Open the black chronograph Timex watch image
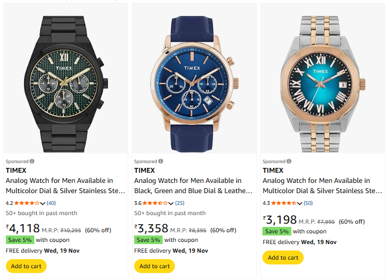The image size is (389, 280). [66, 78]
